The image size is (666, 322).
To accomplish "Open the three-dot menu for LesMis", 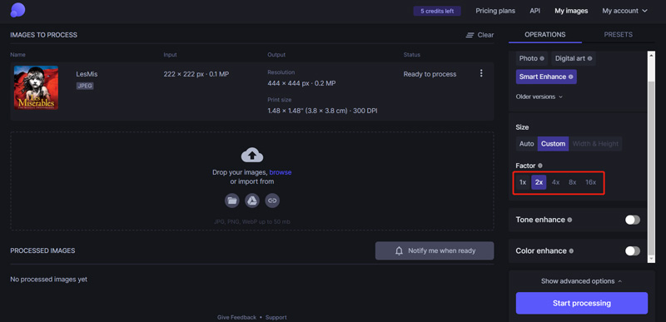I will tap(481, 73).
